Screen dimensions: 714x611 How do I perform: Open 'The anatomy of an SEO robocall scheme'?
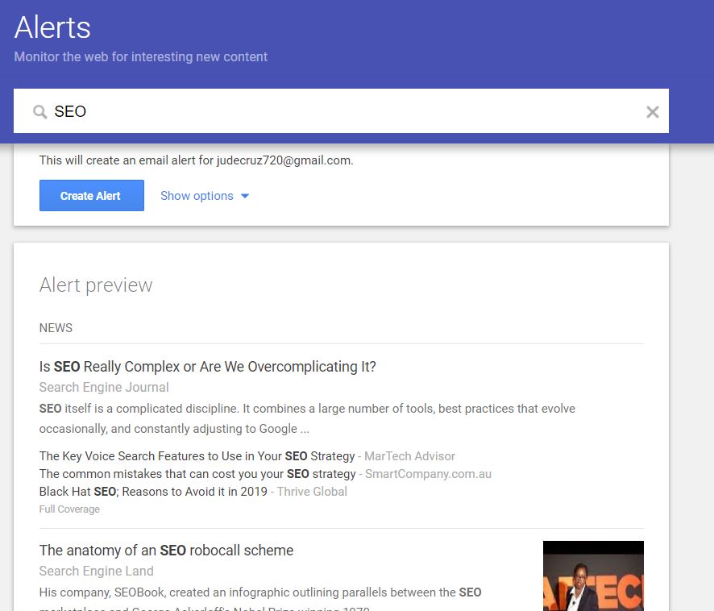(166, 551)
